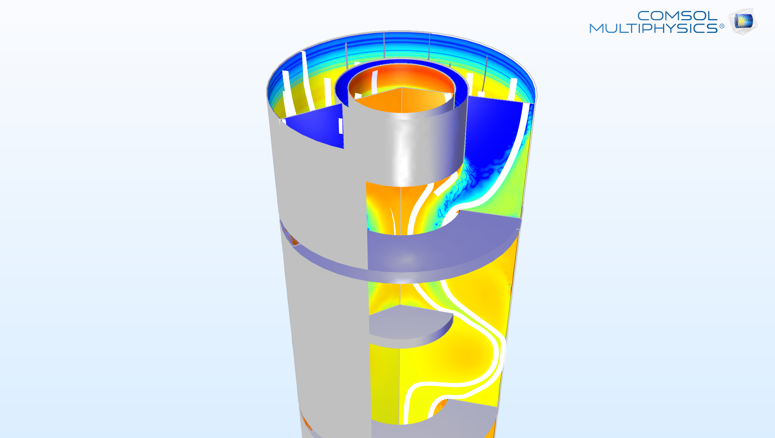This screenshot has width=775, height=438.
Task: Click the COMSOL cube logo icon
Action: coord(743,21)
